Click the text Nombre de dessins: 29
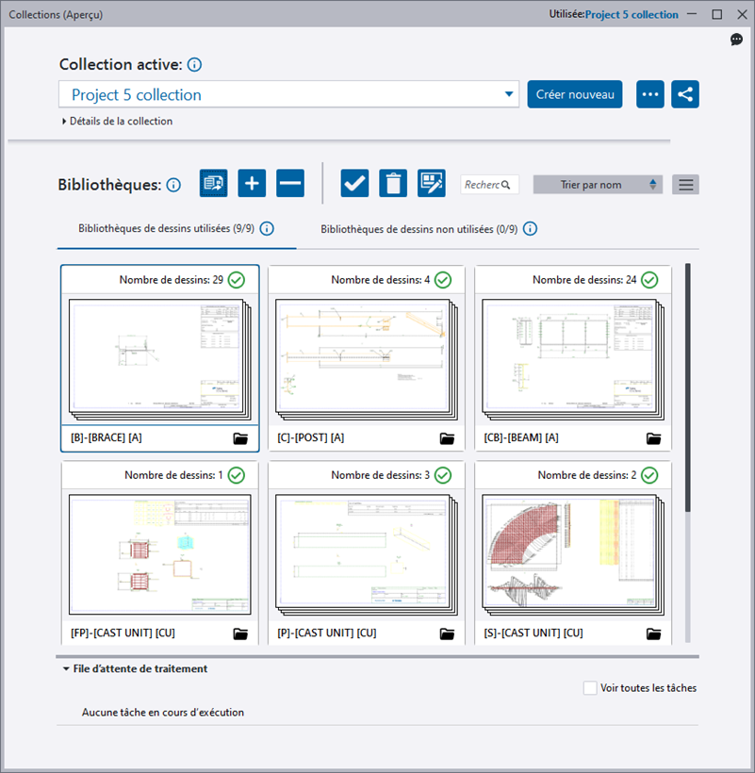Screen dimensions: 755x773 (x=171, y=280)
